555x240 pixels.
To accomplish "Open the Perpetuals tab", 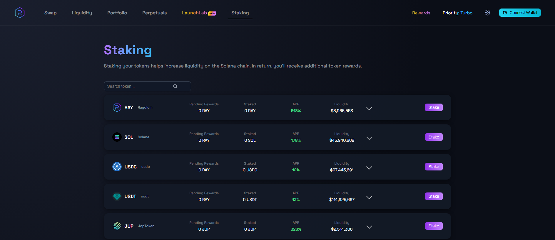I will tap(154, 13).
